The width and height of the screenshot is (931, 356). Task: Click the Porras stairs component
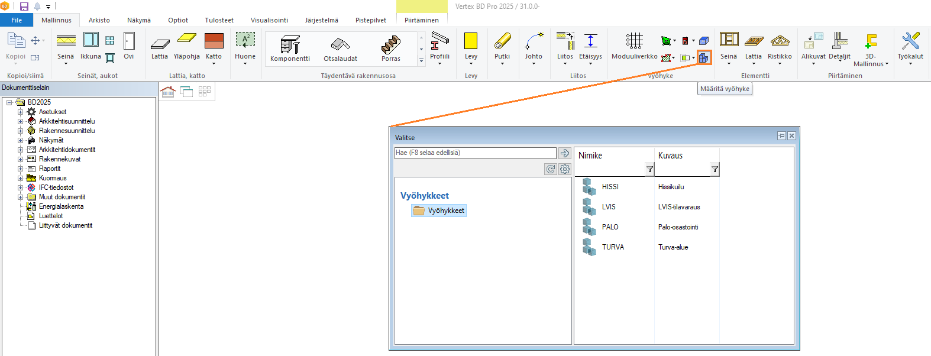click(390, 47)
